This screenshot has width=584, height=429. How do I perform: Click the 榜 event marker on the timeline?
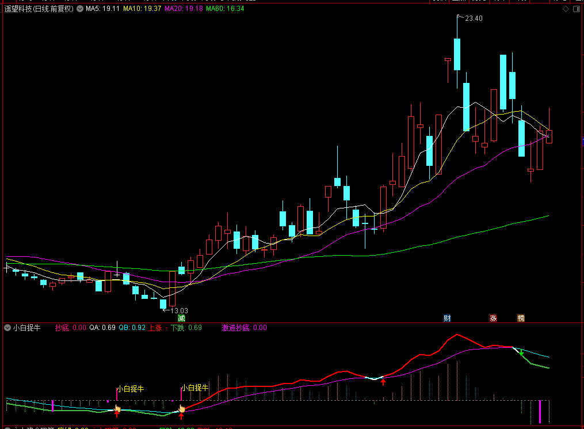(521, 318)
